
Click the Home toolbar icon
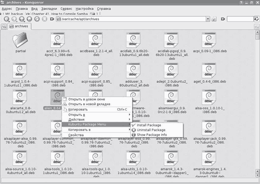29,19
